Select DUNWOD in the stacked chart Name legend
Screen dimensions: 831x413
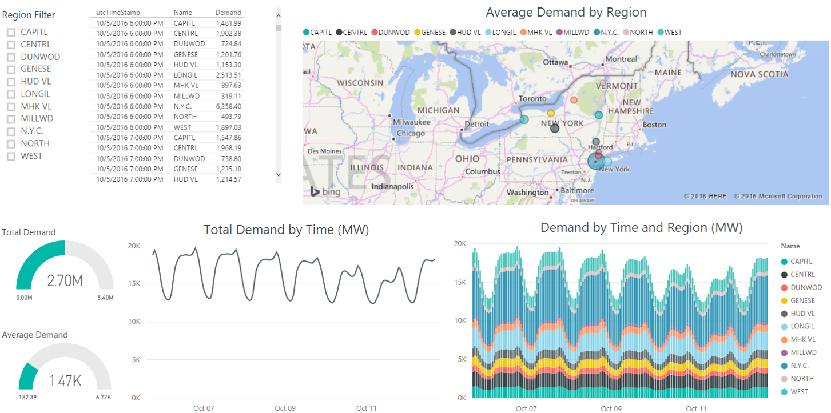(802, 288)
